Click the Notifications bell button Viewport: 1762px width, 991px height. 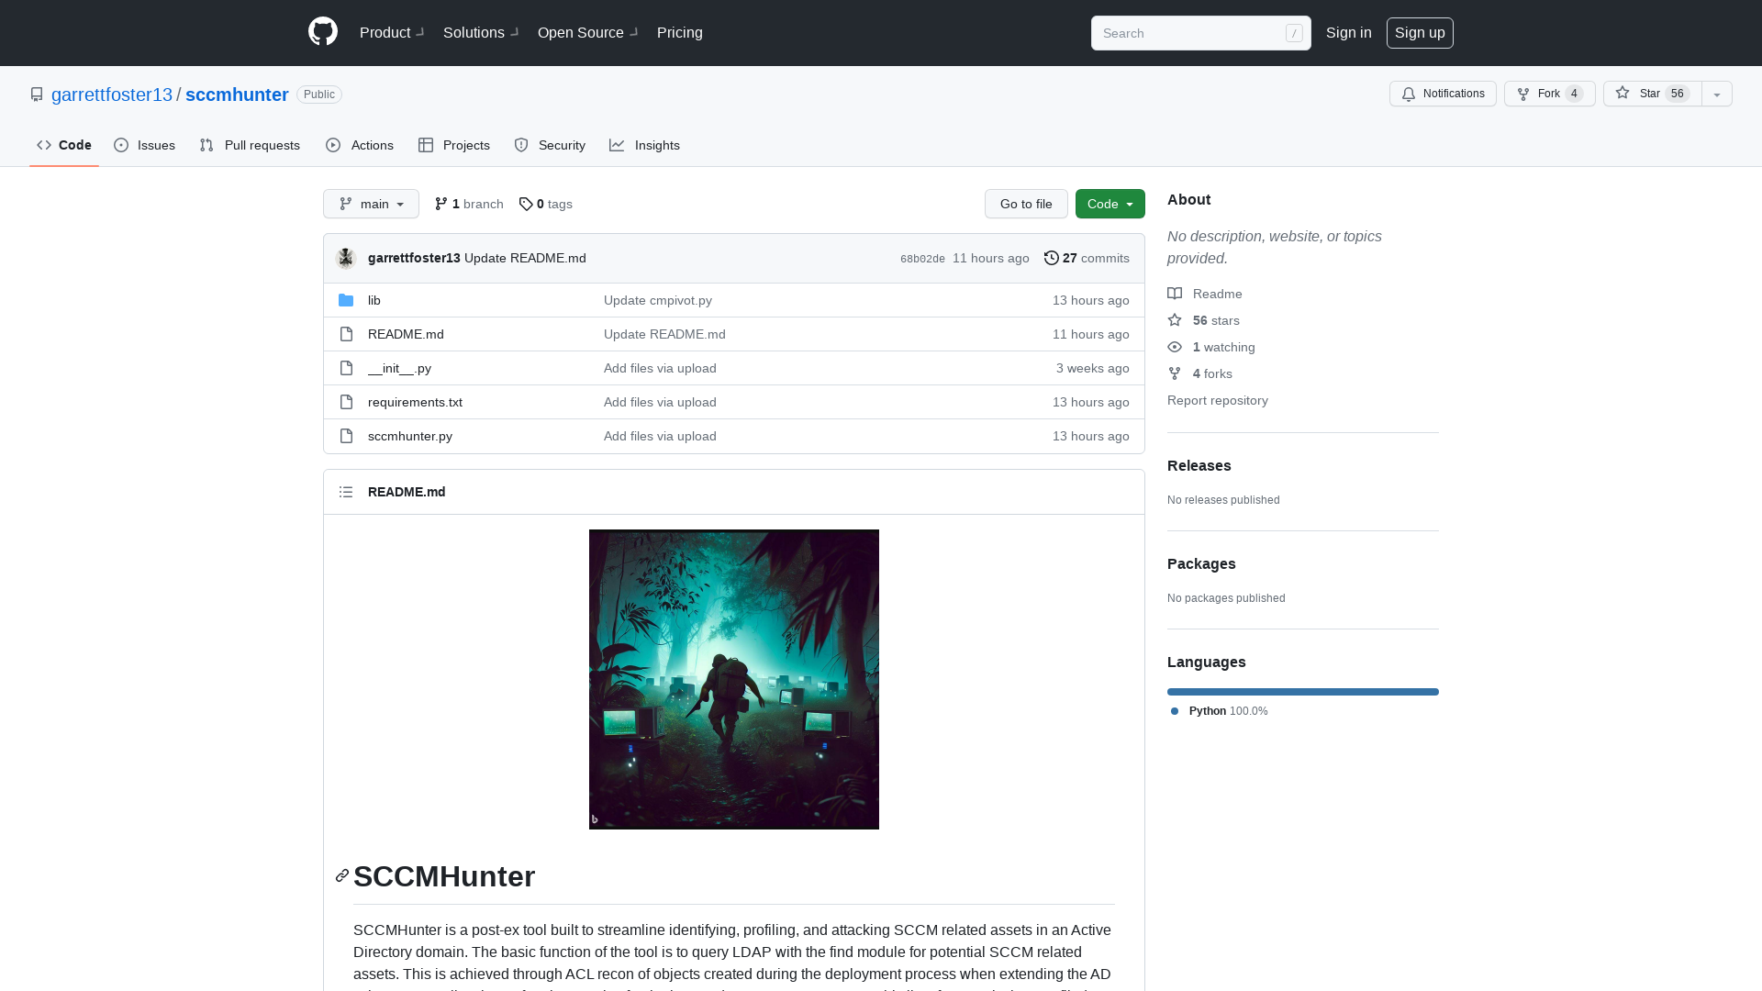pyautogui.click(x=1443, y=94)
